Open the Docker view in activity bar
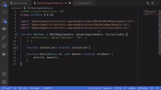The width and height of the screenshot is (161, 90). tap(4, 54)
